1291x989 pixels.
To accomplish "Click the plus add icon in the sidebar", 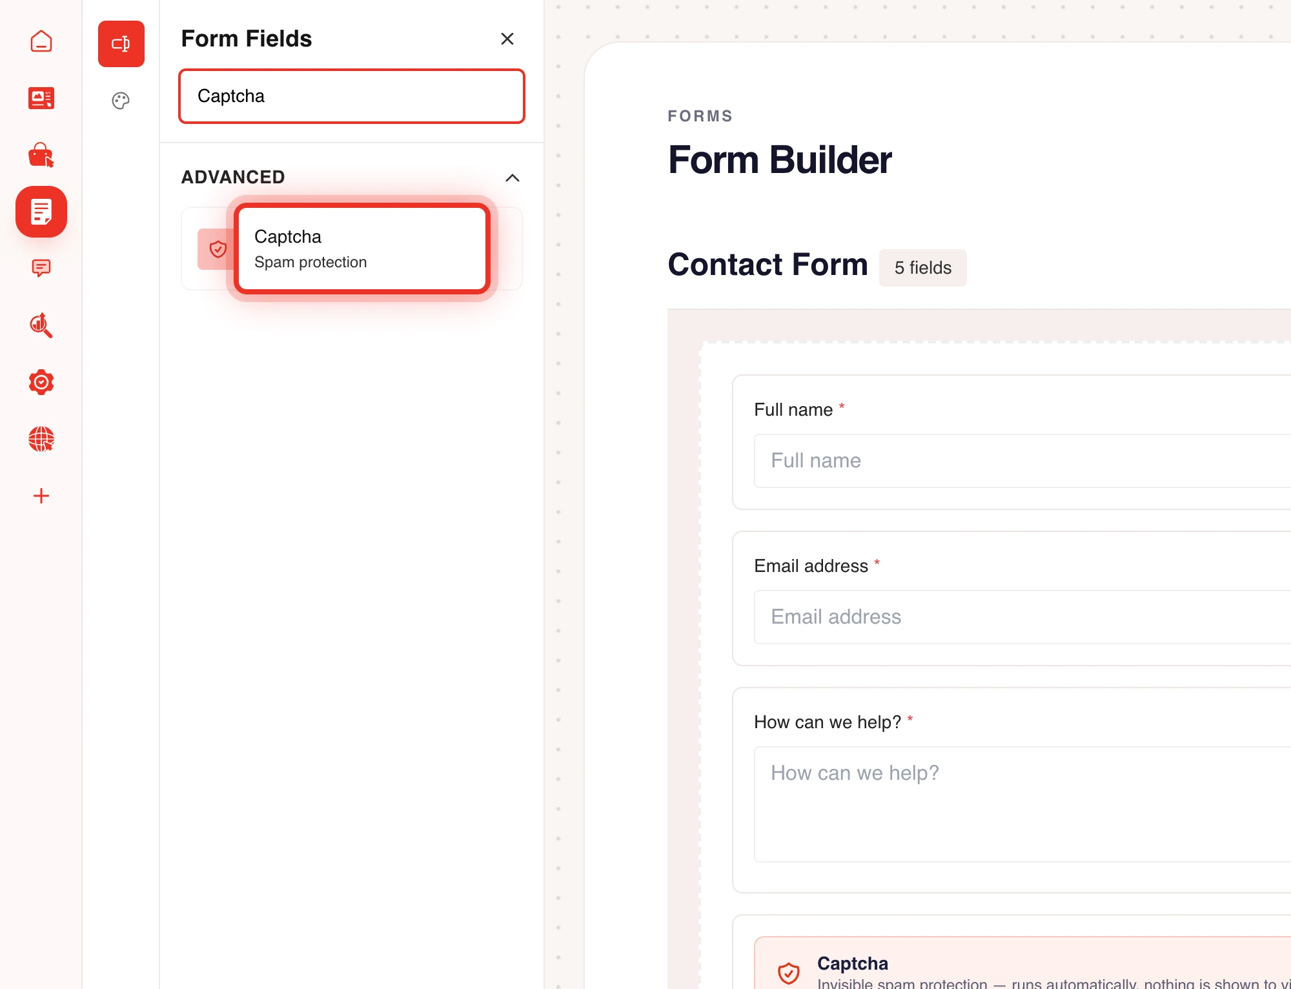I will 41,496.
